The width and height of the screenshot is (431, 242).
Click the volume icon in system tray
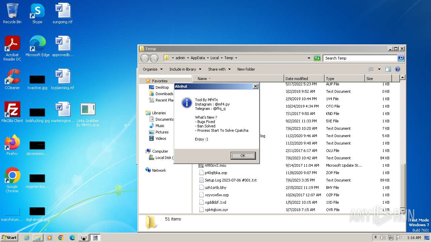pyautogui.click(x=383, y=238)
